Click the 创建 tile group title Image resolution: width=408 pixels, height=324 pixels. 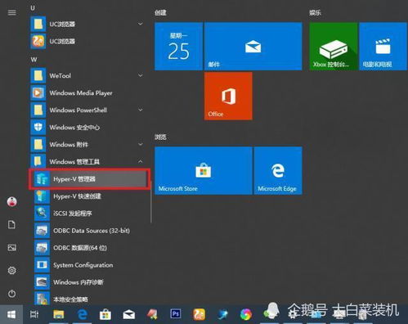click(160, 12)
